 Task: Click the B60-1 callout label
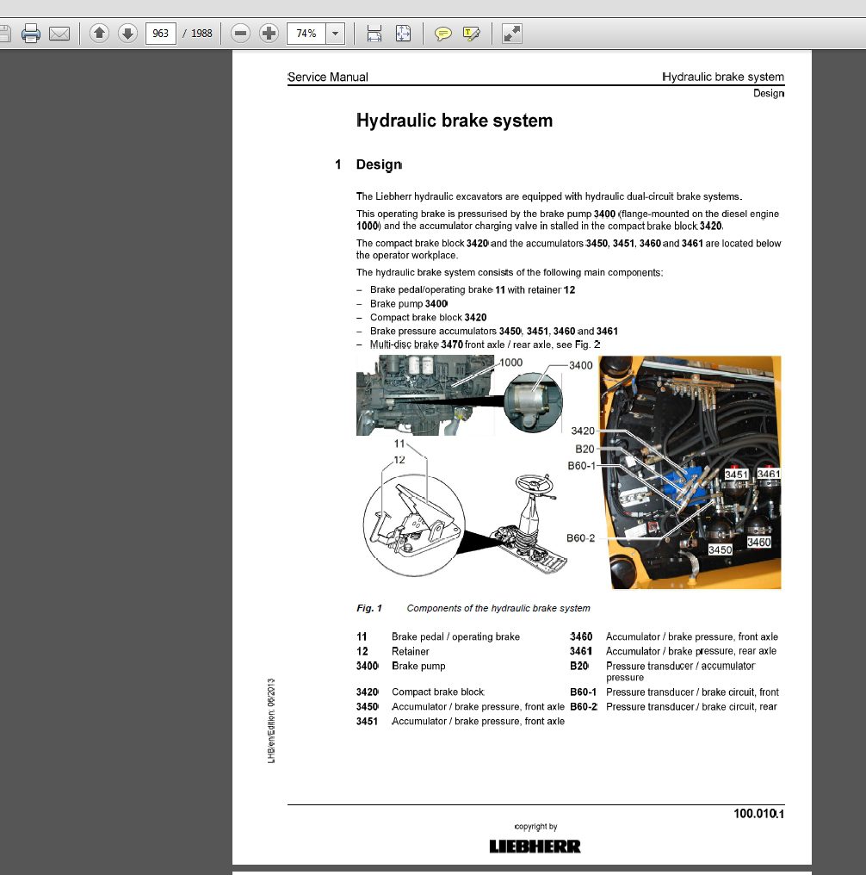coord(582,465)
